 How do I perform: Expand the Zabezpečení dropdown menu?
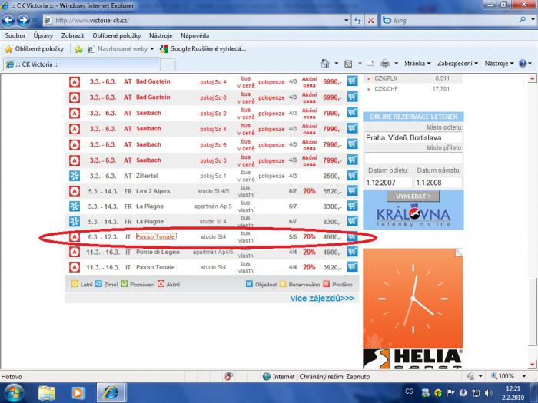(457, 64)
